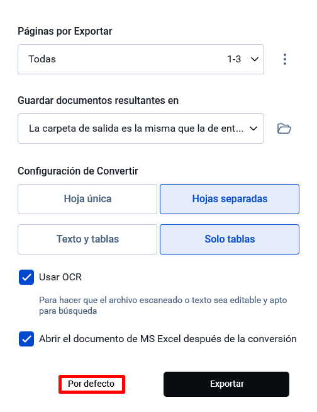317x412 pixels.
Task: Choose the Solo tablas mode
Action: 230,239
